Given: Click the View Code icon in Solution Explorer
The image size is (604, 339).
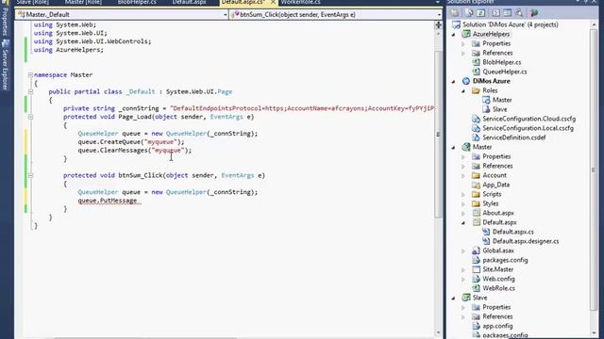Looking at the screenshot, I should tap(495, 13).
